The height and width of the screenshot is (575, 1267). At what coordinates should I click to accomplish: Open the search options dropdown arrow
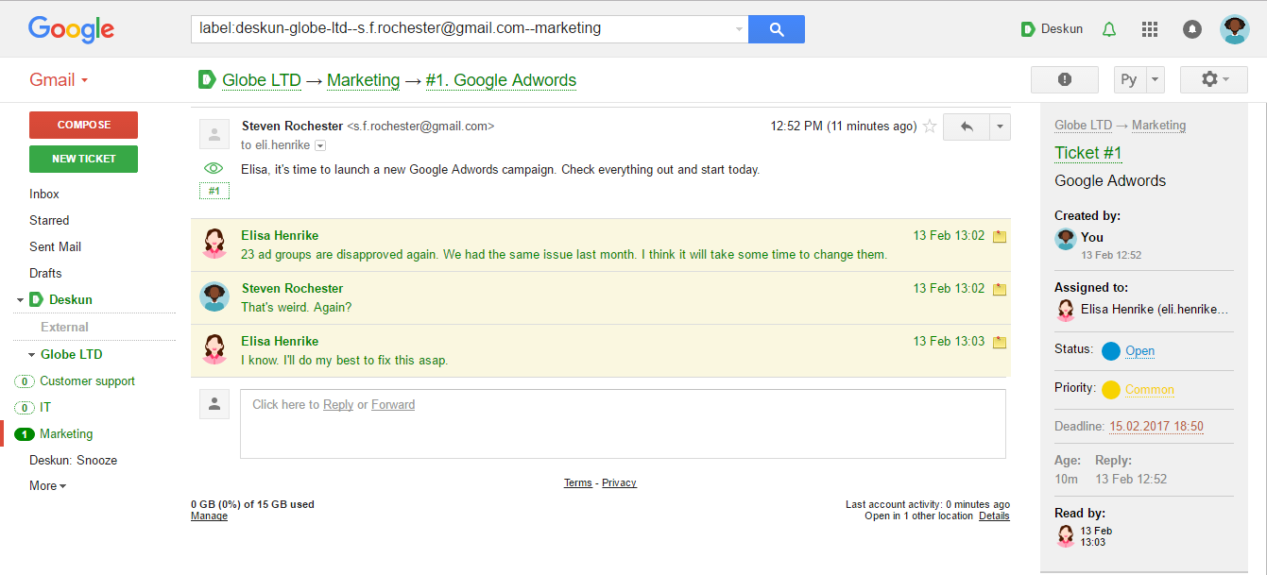coord(739,29)
